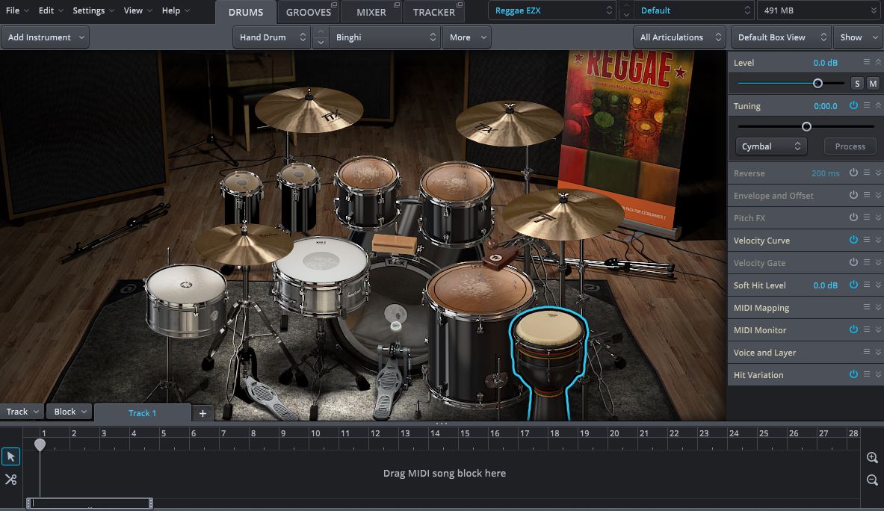
Task: Solo the instrument with S button
Action: point(857,84)
